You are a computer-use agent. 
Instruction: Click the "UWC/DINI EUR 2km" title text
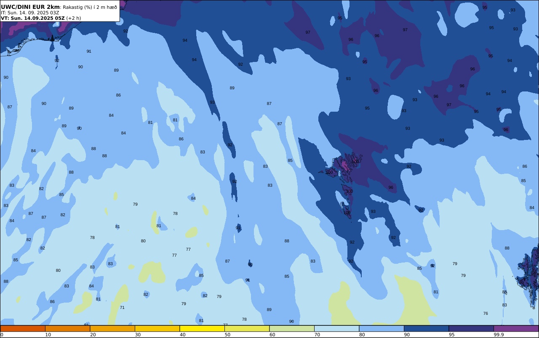click(30, 7)
